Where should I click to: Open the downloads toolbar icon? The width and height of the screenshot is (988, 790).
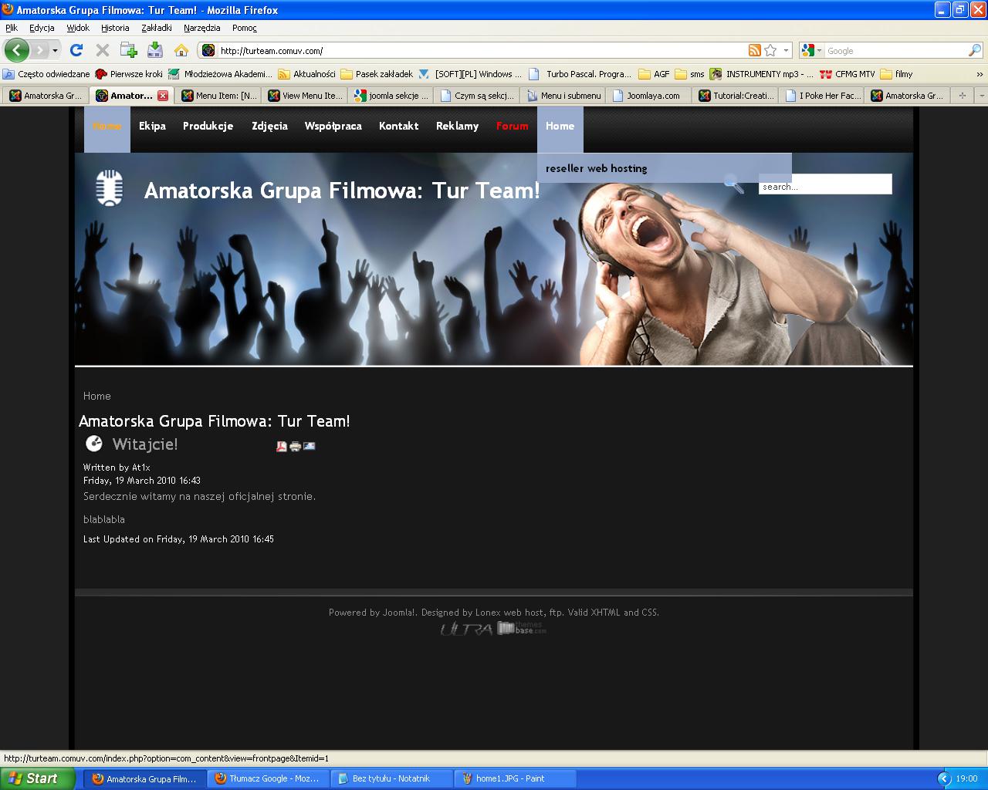[x=155, y=50]
